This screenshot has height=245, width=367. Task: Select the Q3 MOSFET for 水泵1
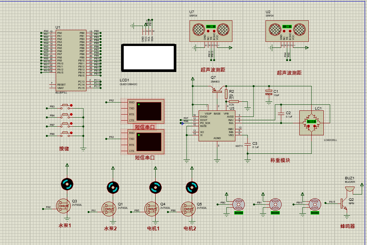tap(64, 206)
